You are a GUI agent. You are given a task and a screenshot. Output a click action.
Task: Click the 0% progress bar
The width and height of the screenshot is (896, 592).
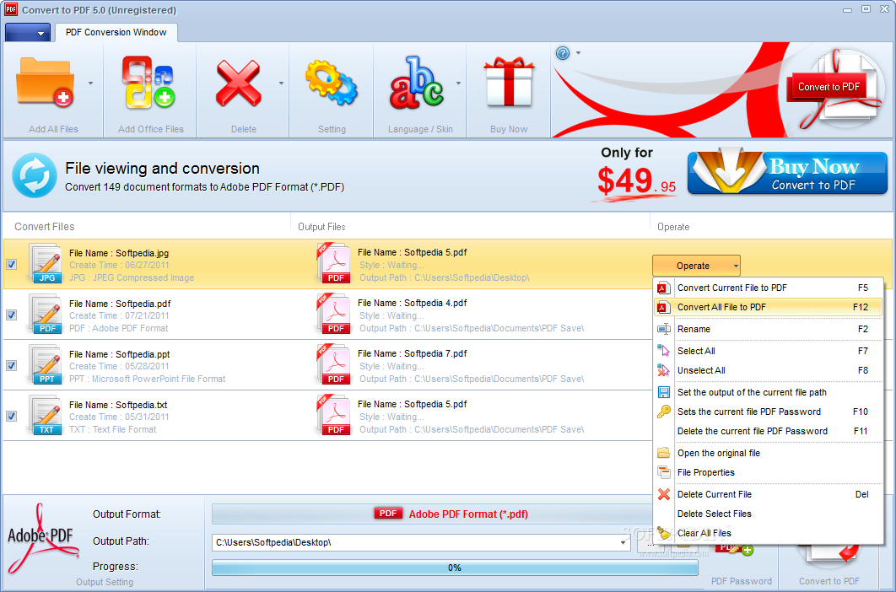pos(455,568)
